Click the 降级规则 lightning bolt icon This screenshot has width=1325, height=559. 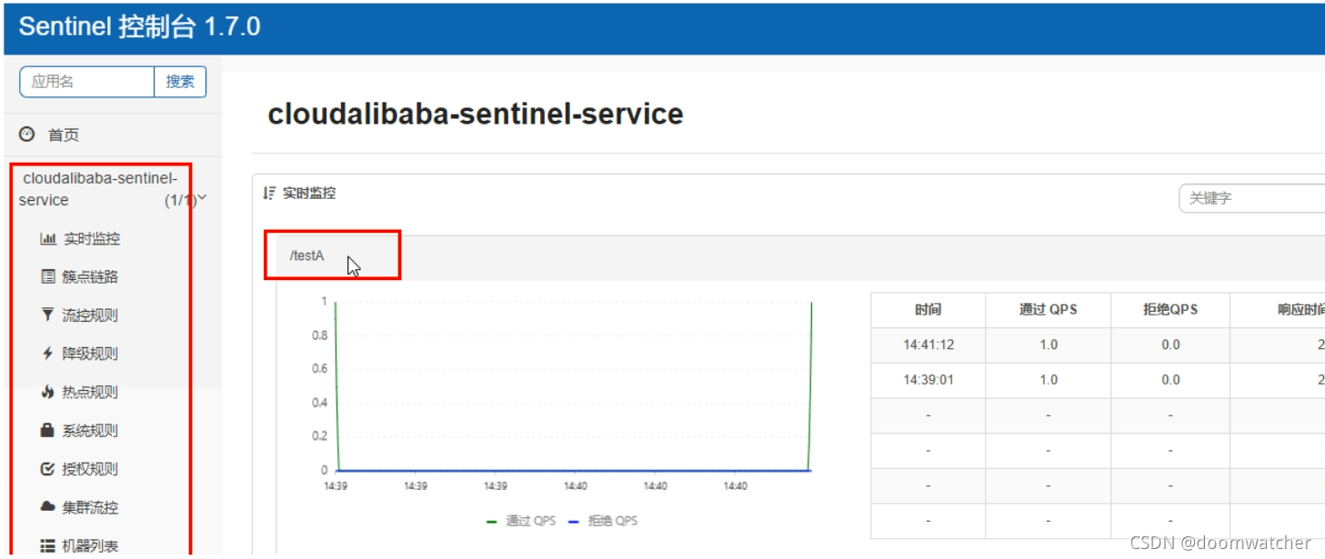click(x=48, y=354)
